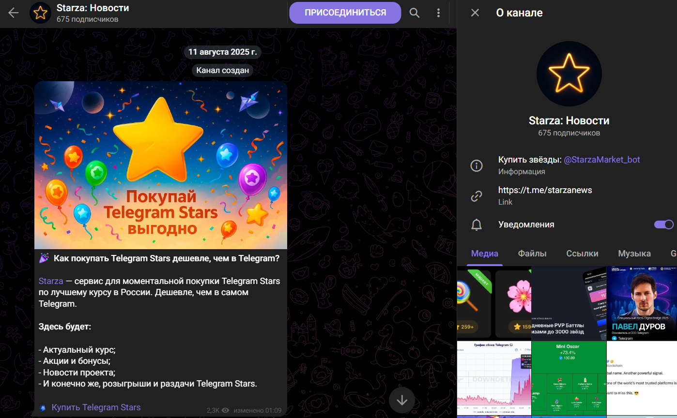The image size is (677, 418).
Task: Click the 2,3K views counter
Action: [218, 410]
